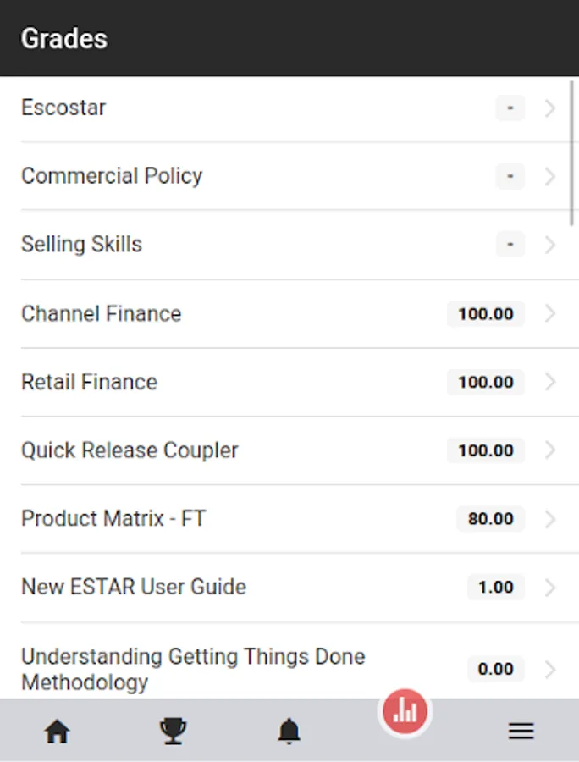The height and width of the screenshot is (762, 579).
Task: Click the Retail Finance chevron arrow
Action: (x=550, y=383)
